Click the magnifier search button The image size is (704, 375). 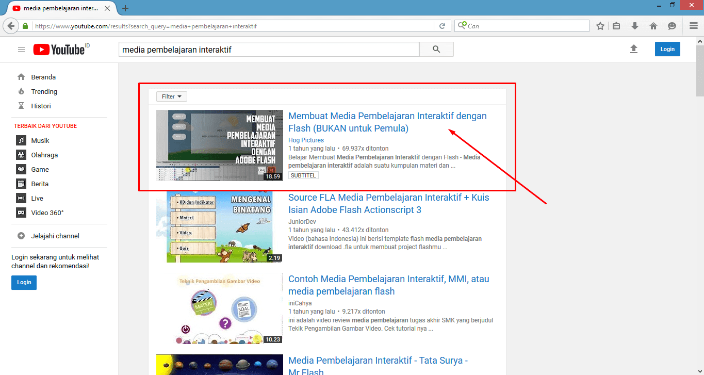[436, 50]
